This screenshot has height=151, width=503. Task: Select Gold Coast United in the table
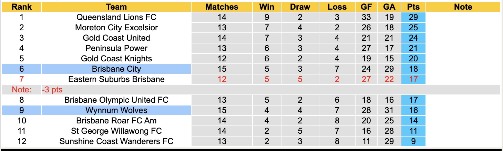tap(116, 38)
